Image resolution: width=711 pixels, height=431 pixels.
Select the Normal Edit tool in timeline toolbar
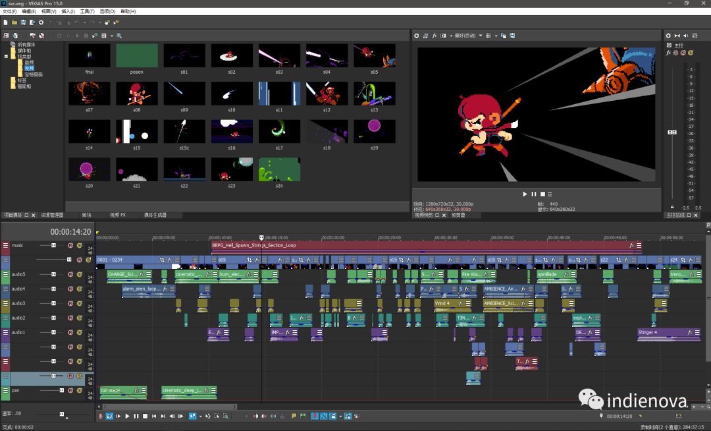coord(193,416)
